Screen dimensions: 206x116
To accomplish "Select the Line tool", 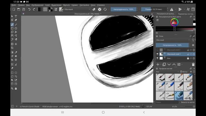I will [16, 24].
